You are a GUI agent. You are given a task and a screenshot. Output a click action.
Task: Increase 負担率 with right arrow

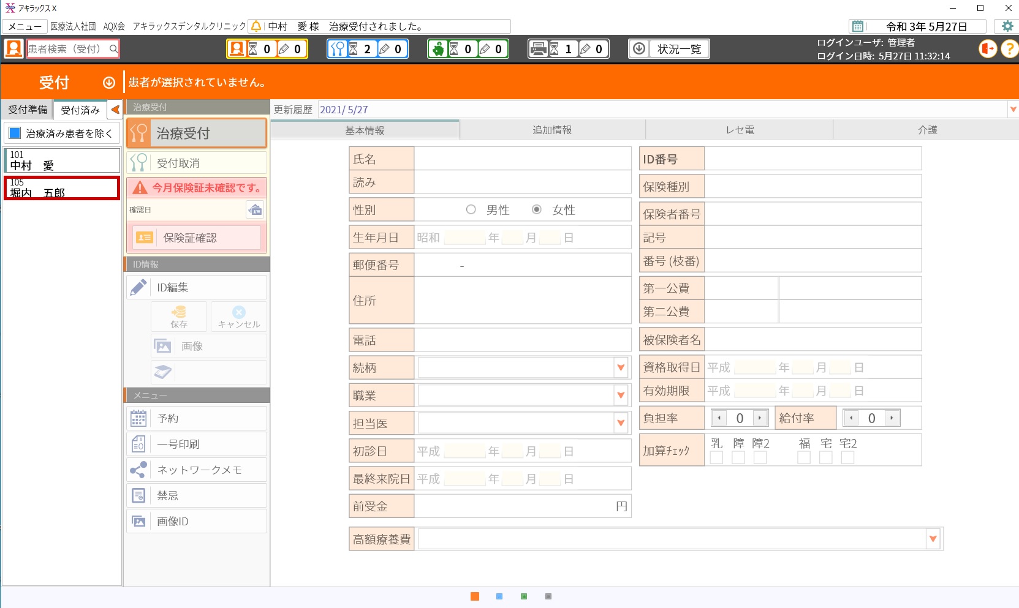(760, 418)
